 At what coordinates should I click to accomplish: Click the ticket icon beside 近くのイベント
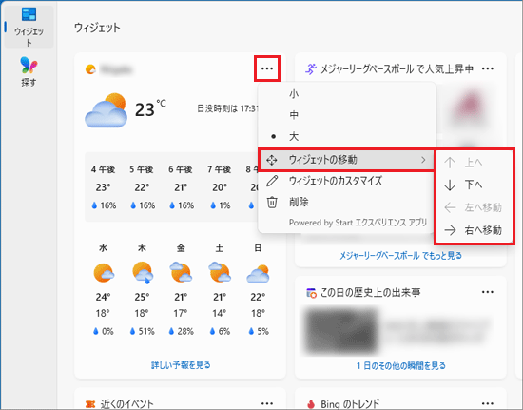(x=90, y=404)
